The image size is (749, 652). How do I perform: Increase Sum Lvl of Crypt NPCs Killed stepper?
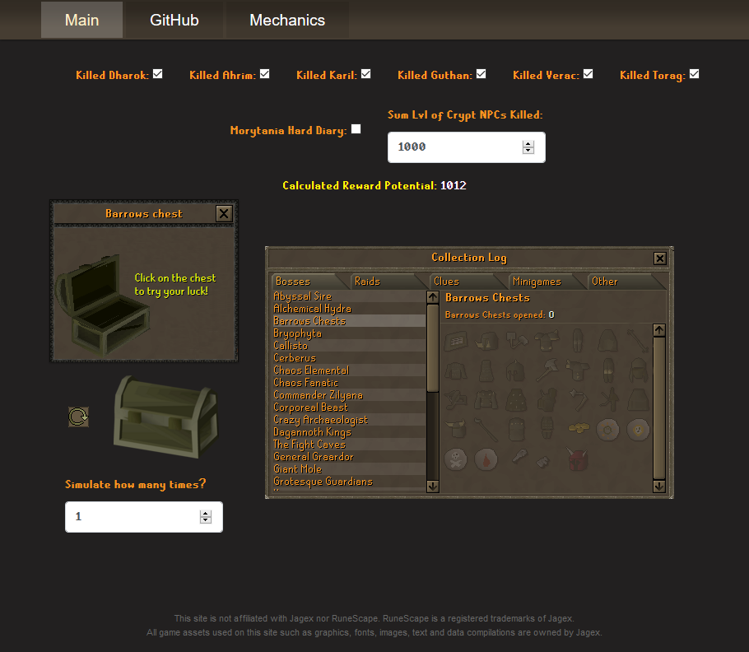pyautogui.click(x=528, y=142)
